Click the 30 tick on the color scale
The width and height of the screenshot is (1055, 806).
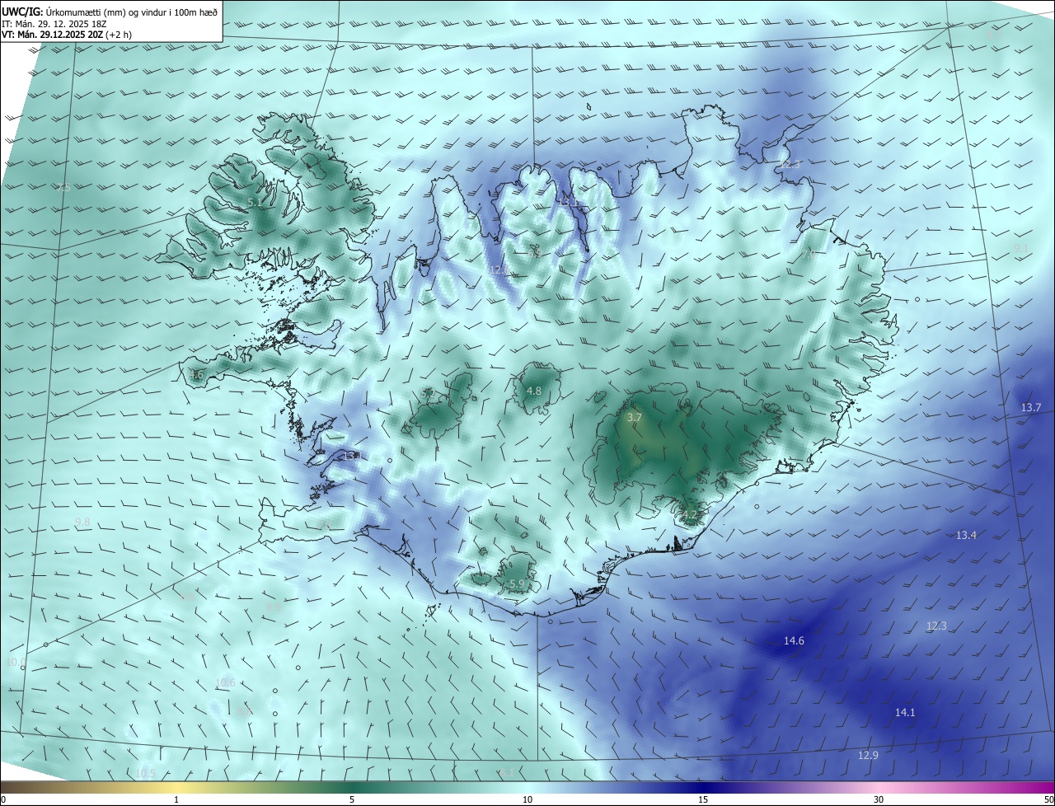[879, 799]
